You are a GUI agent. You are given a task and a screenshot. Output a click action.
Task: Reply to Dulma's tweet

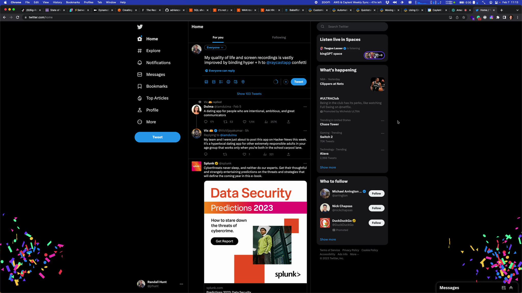[206, 122]
